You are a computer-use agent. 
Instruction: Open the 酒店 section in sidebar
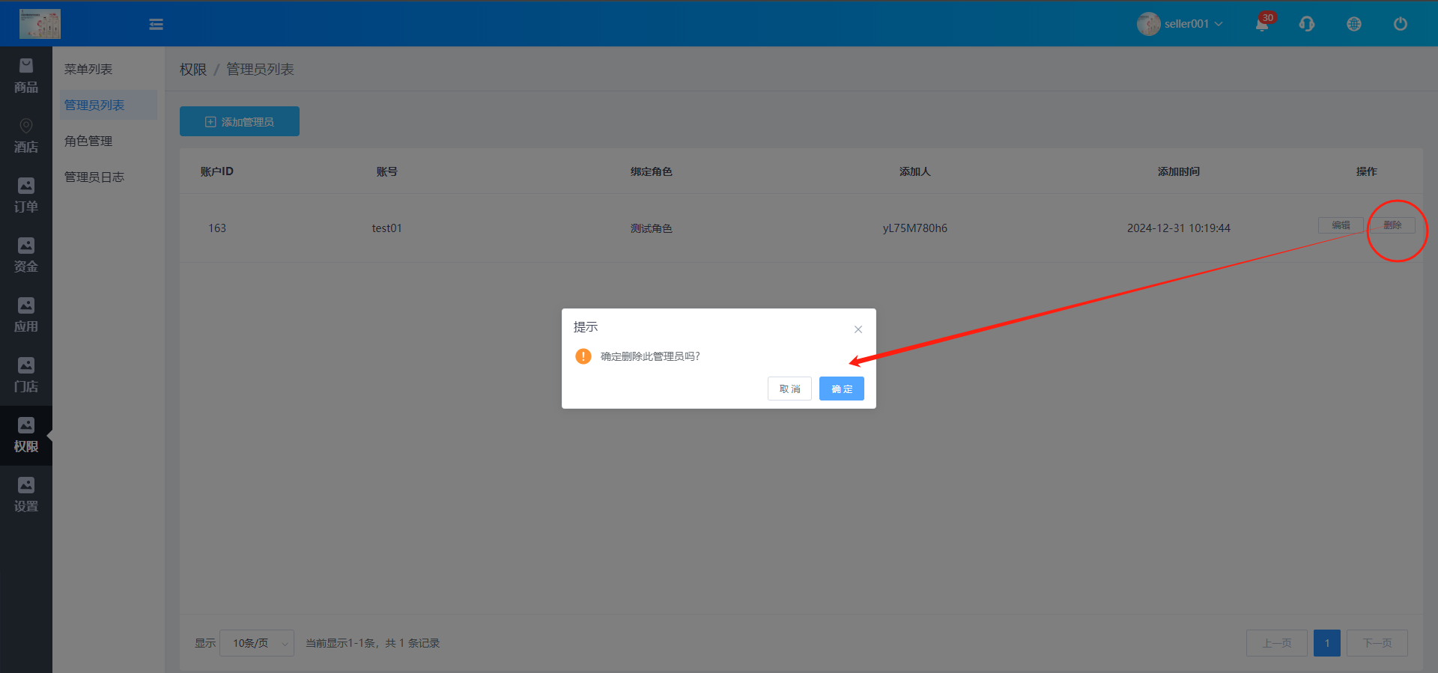point(26,136)
